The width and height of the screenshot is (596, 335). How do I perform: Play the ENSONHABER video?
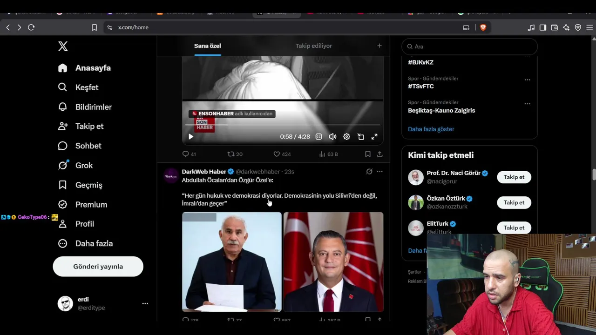tap(191, 137)
